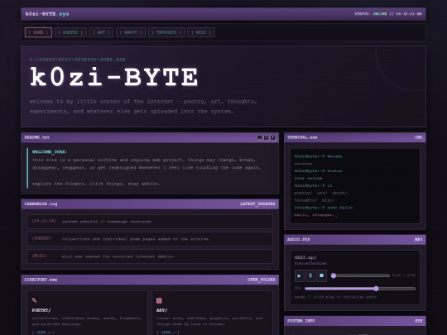Select the [POETRY] changelog entry
This screenshot has width=447, height=335.
[x=150, y=239]
